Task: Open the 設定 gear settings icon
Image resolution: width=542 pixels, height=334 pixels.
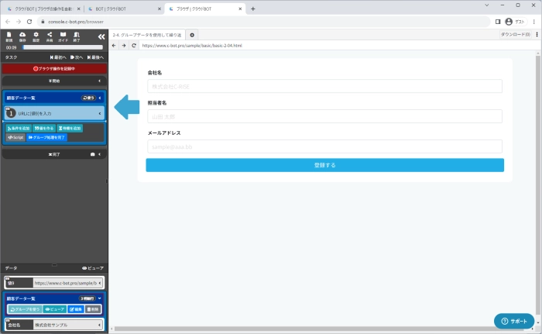Action: pos(36,36)
